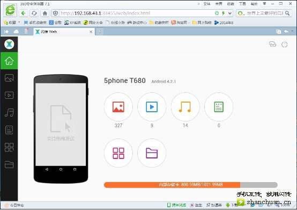297x210 pixels.
Task: Select the Home icon in sidebar
Action: pyautogui.click(x=9, y=61)
